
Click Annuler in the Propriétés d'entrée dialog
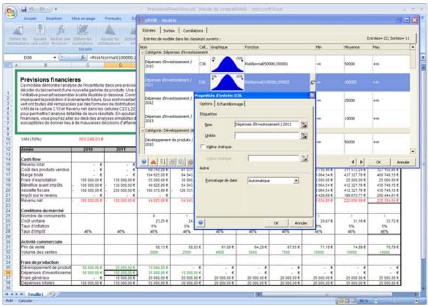tap(300, 223)
